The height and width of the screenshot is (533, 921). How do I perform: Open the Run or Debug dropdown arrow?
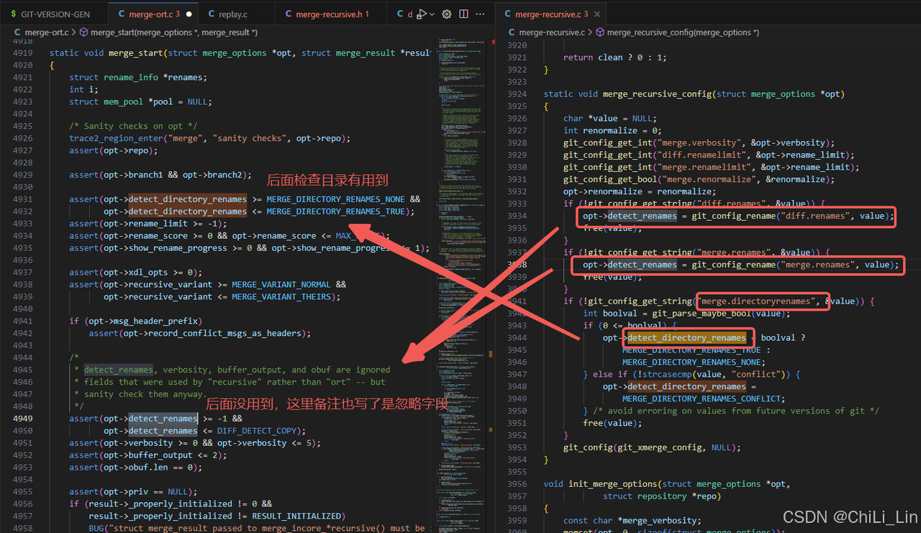(432, 14)
